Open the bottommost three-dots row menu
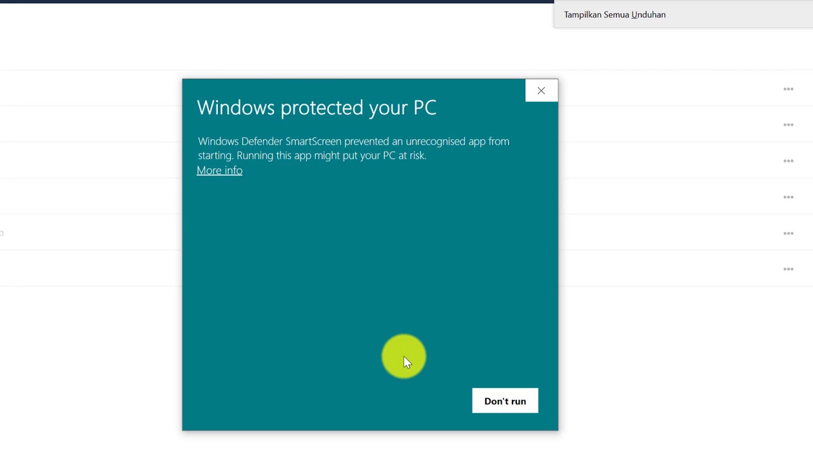 coord(788,268)
